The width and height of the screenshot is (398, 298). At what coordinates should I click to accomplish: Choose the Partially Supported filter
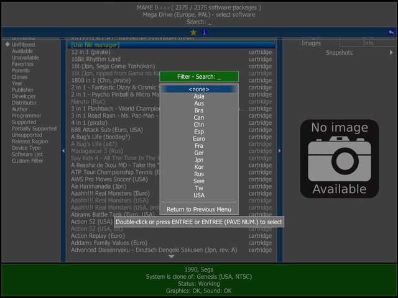pos(34,129)
